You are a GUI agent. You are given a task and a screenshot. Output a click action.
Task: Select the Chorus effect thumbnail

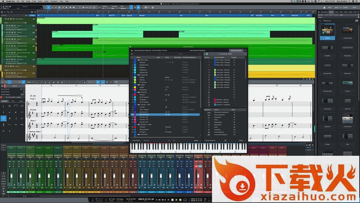pos(348,85)
